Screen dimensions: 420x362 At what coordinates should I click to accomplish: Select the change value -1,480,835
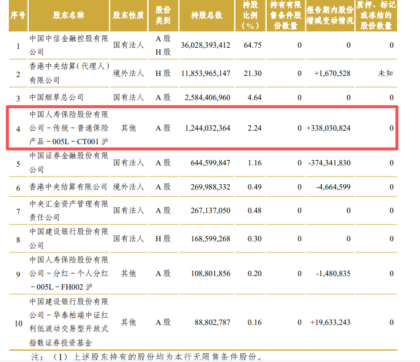(333, 274)
